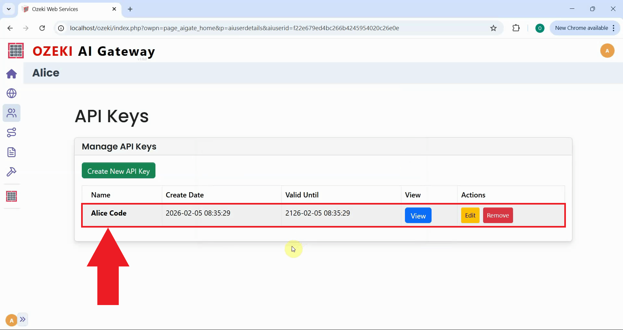Open the orange user avatar at top right
The height and width of the screenshot is (330, 623).
coord(607,51)
